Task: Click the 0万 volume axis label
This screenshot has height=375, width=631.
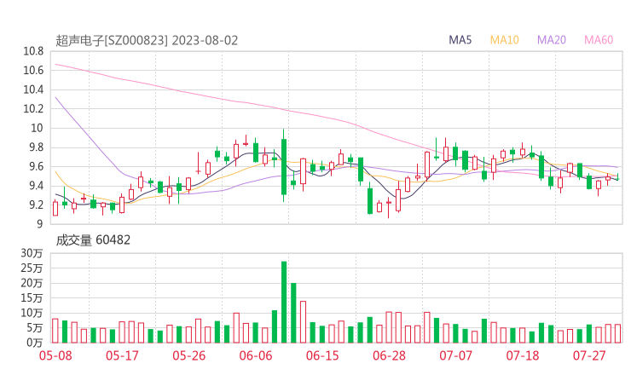Action: coord(35,343)
